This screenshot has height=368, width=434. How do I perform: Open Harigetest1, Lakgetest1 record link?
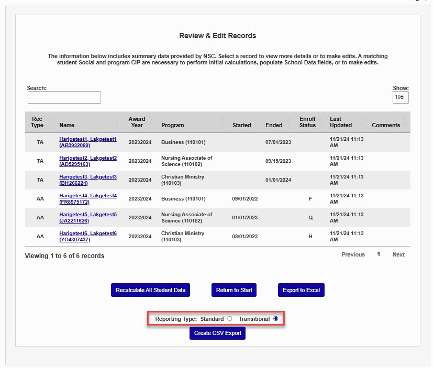(88, 139)
